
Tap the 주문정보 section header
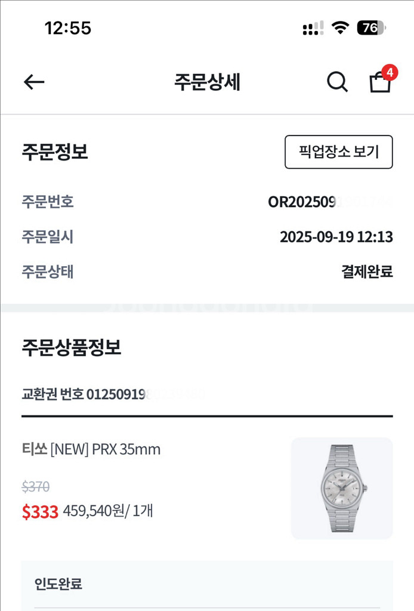[x=53, y=152]
